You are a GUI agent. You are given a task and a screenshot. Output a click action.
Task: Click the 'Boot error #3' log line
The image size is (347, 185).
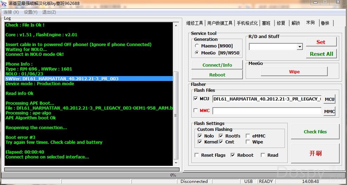20,138
